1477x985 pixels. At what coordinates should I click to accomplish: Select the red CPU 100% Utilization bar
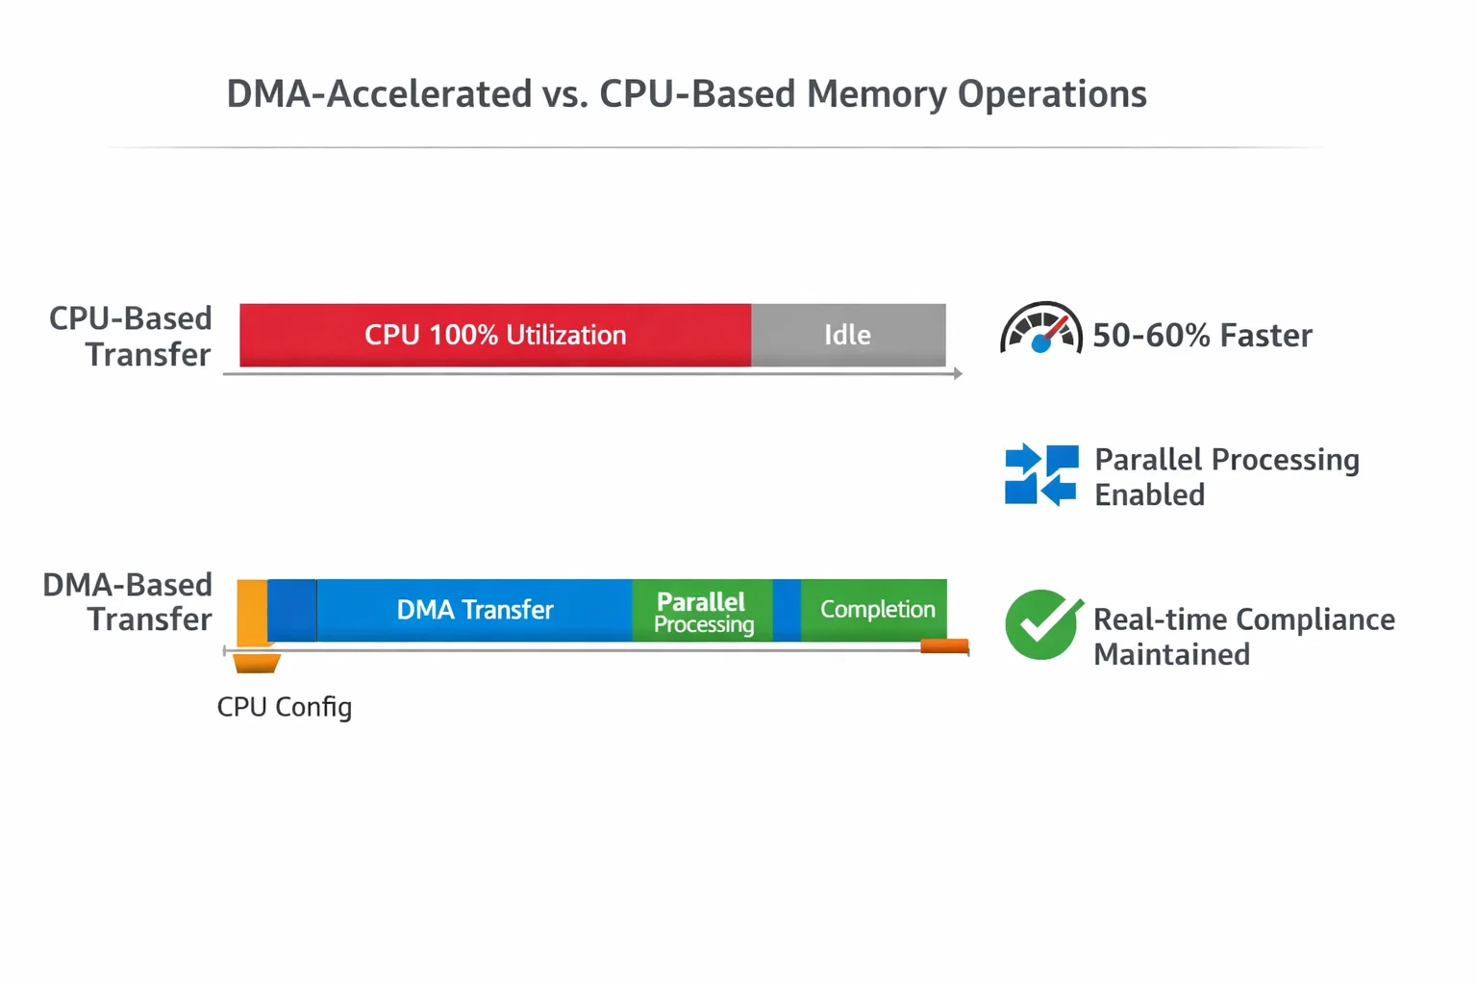(495, 335)
